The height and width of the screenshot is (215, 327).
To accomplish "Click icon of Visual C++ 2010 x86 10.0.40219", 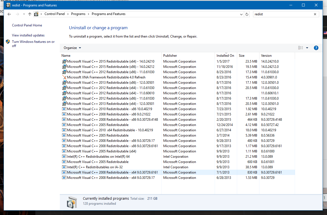I will (64, 109).
